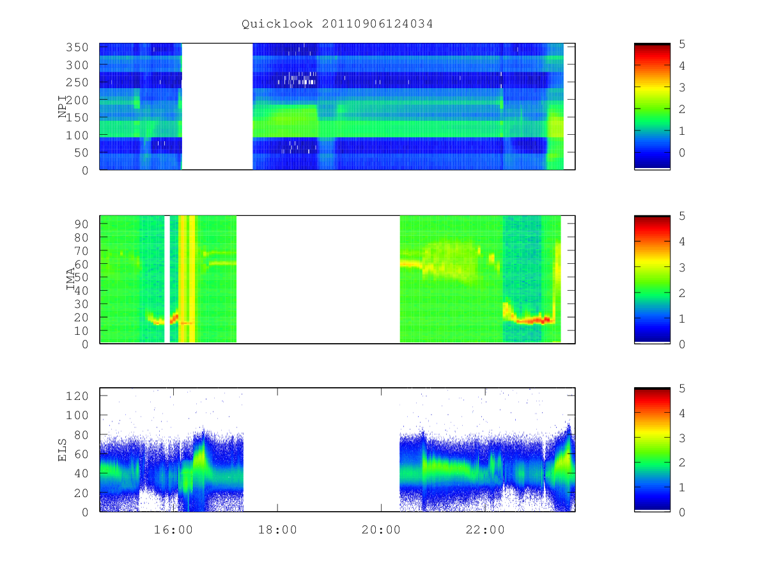The image size is (767, 575).
Task: Select the ELS axis label
Action: [x=63, y=449]
